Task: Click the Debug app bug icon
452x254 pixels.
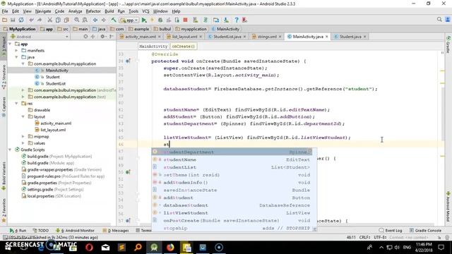Action: pyautogui.click(x=160, y=20)
